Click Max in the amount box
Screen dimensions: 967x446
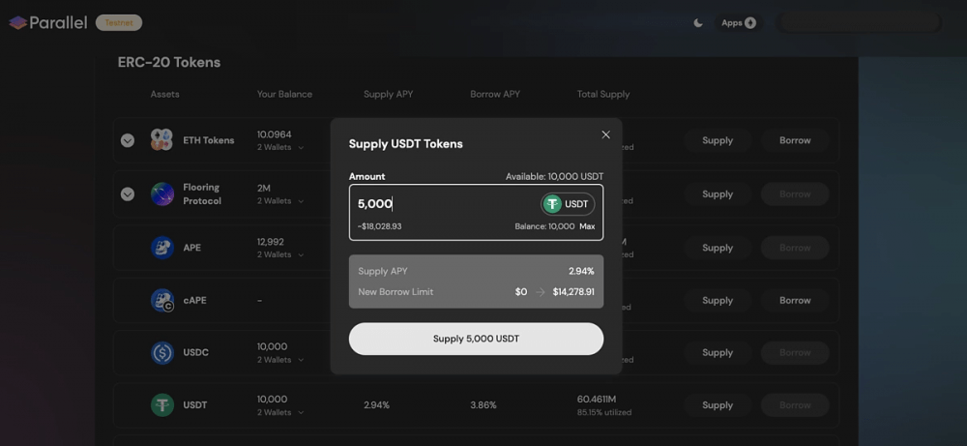(587, 226)
